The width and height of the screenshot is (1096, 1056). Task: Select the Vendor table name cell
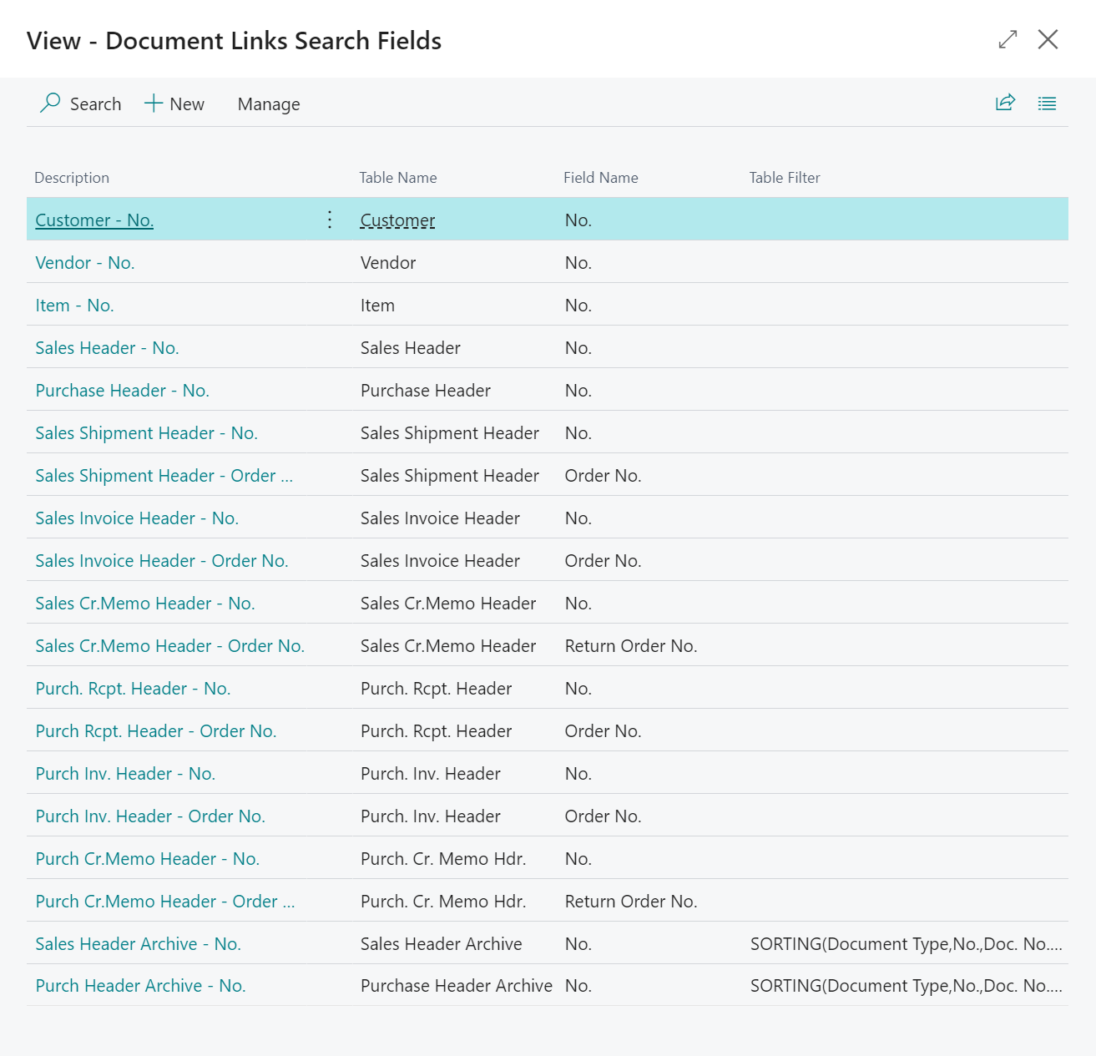tap(388, 263)
